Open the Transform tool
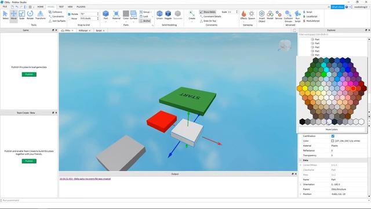The height and width of the screenshot is (209, 371). (41, 15)
